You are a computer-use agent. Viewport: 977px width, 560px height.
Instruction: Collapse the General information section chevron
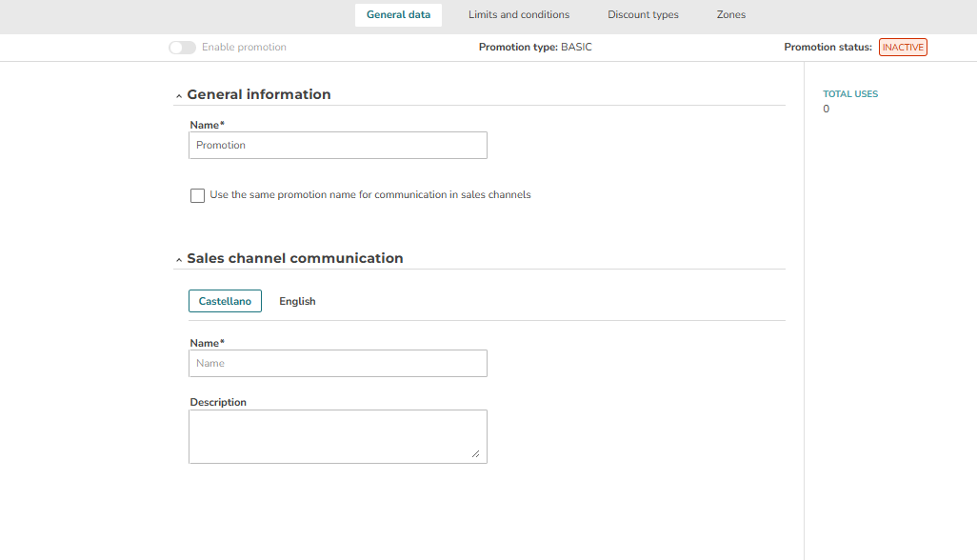179,96
